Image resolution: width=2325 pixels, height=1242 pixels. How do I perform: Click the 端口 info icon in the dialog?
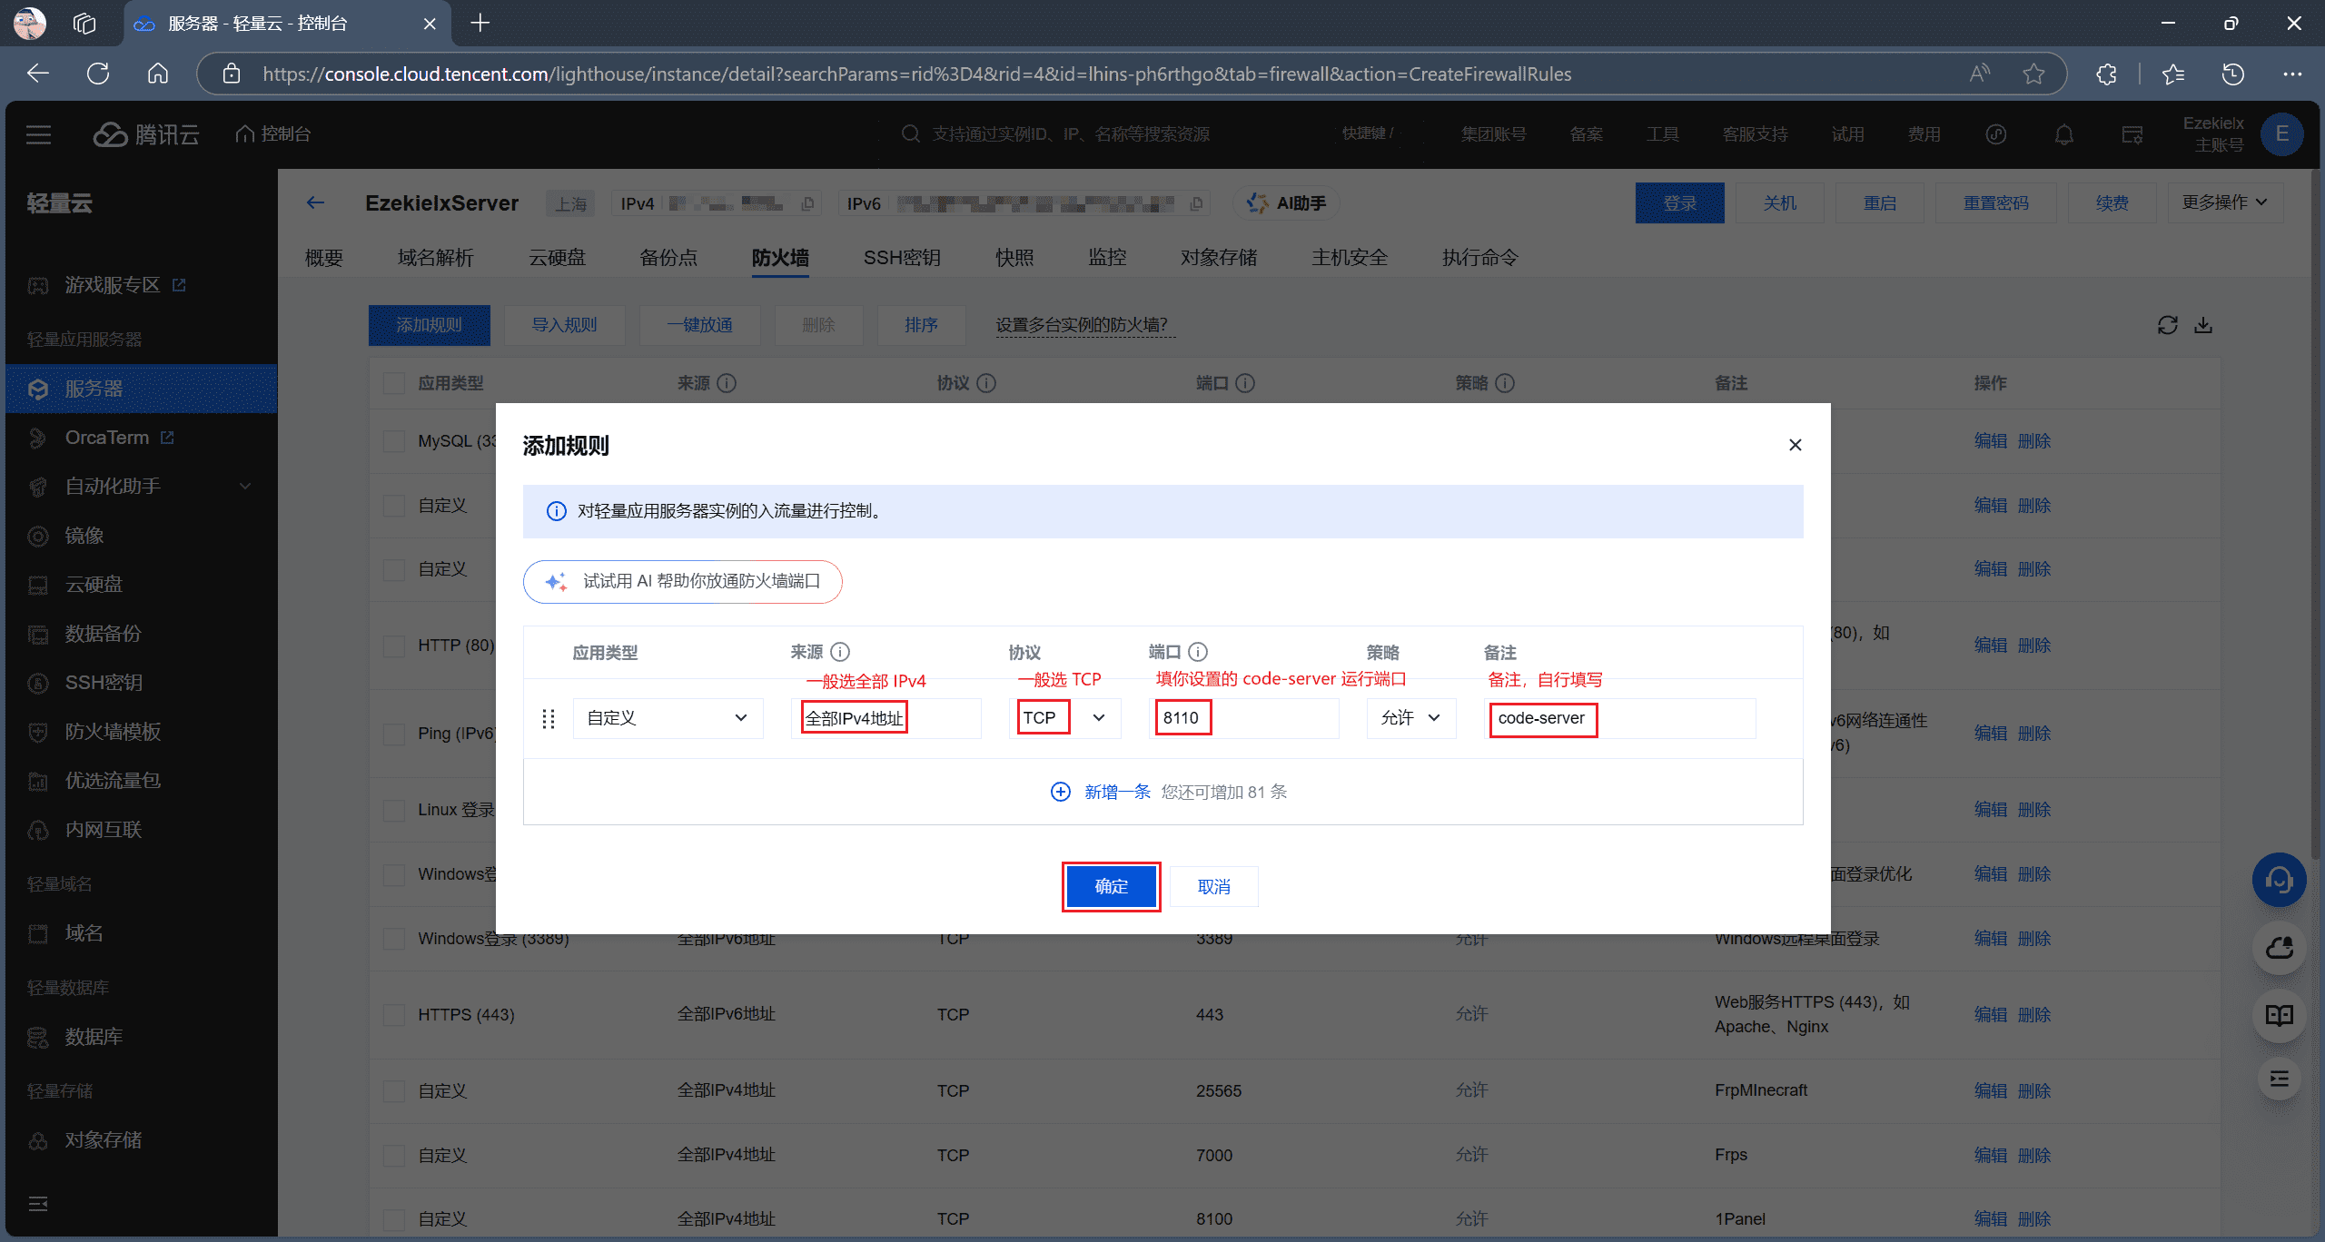pos(1198,652)
